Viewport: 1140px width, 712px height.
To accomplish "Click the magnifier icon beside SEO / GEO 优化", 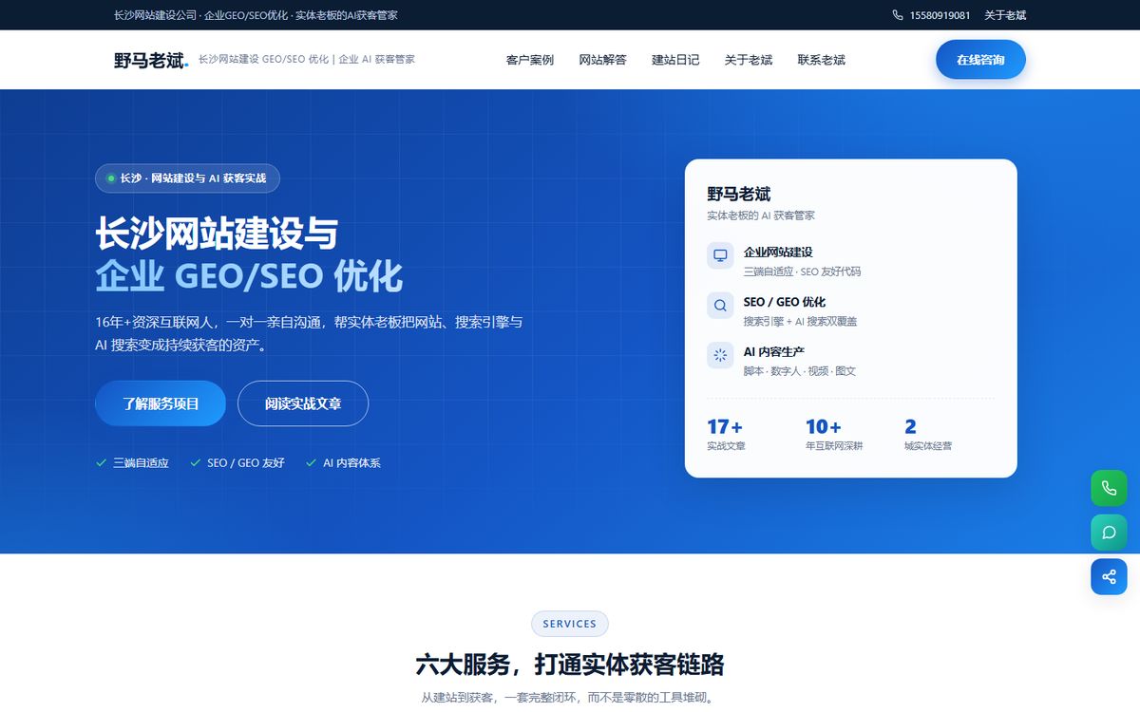I will click(720, 306).
